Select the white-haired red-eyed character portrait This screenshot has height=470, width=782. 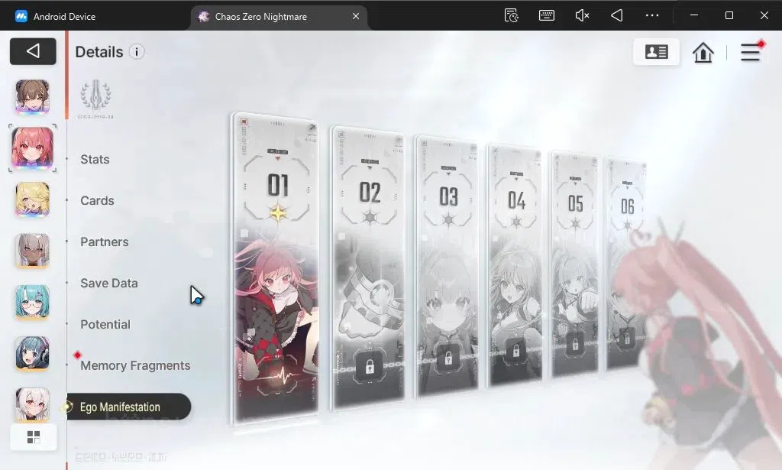[32, 404]
